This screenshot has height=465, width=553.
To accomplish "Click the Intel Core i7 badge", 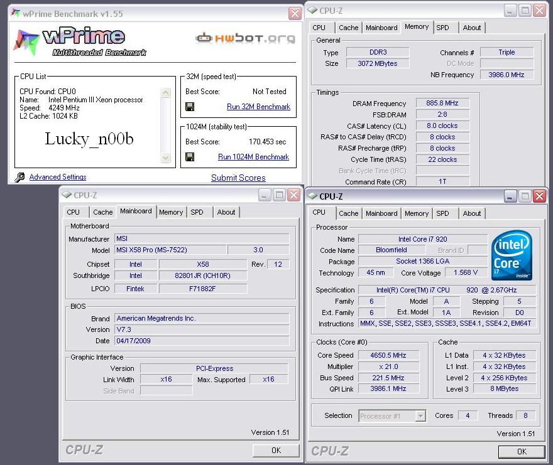I will [x=512, y=255].
